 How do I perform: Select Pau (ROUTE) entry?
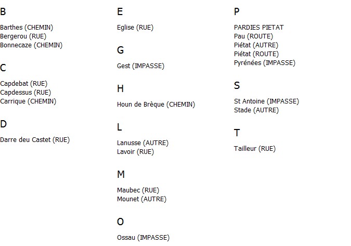coord(253,36)
